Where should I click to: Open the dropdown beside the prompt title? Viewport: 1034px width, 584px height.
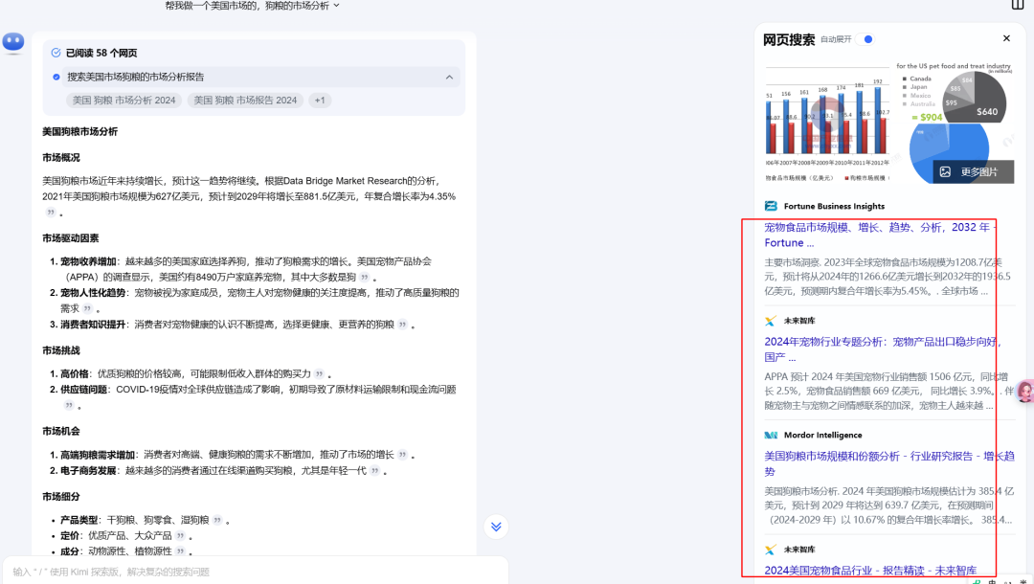coord(336,5)
